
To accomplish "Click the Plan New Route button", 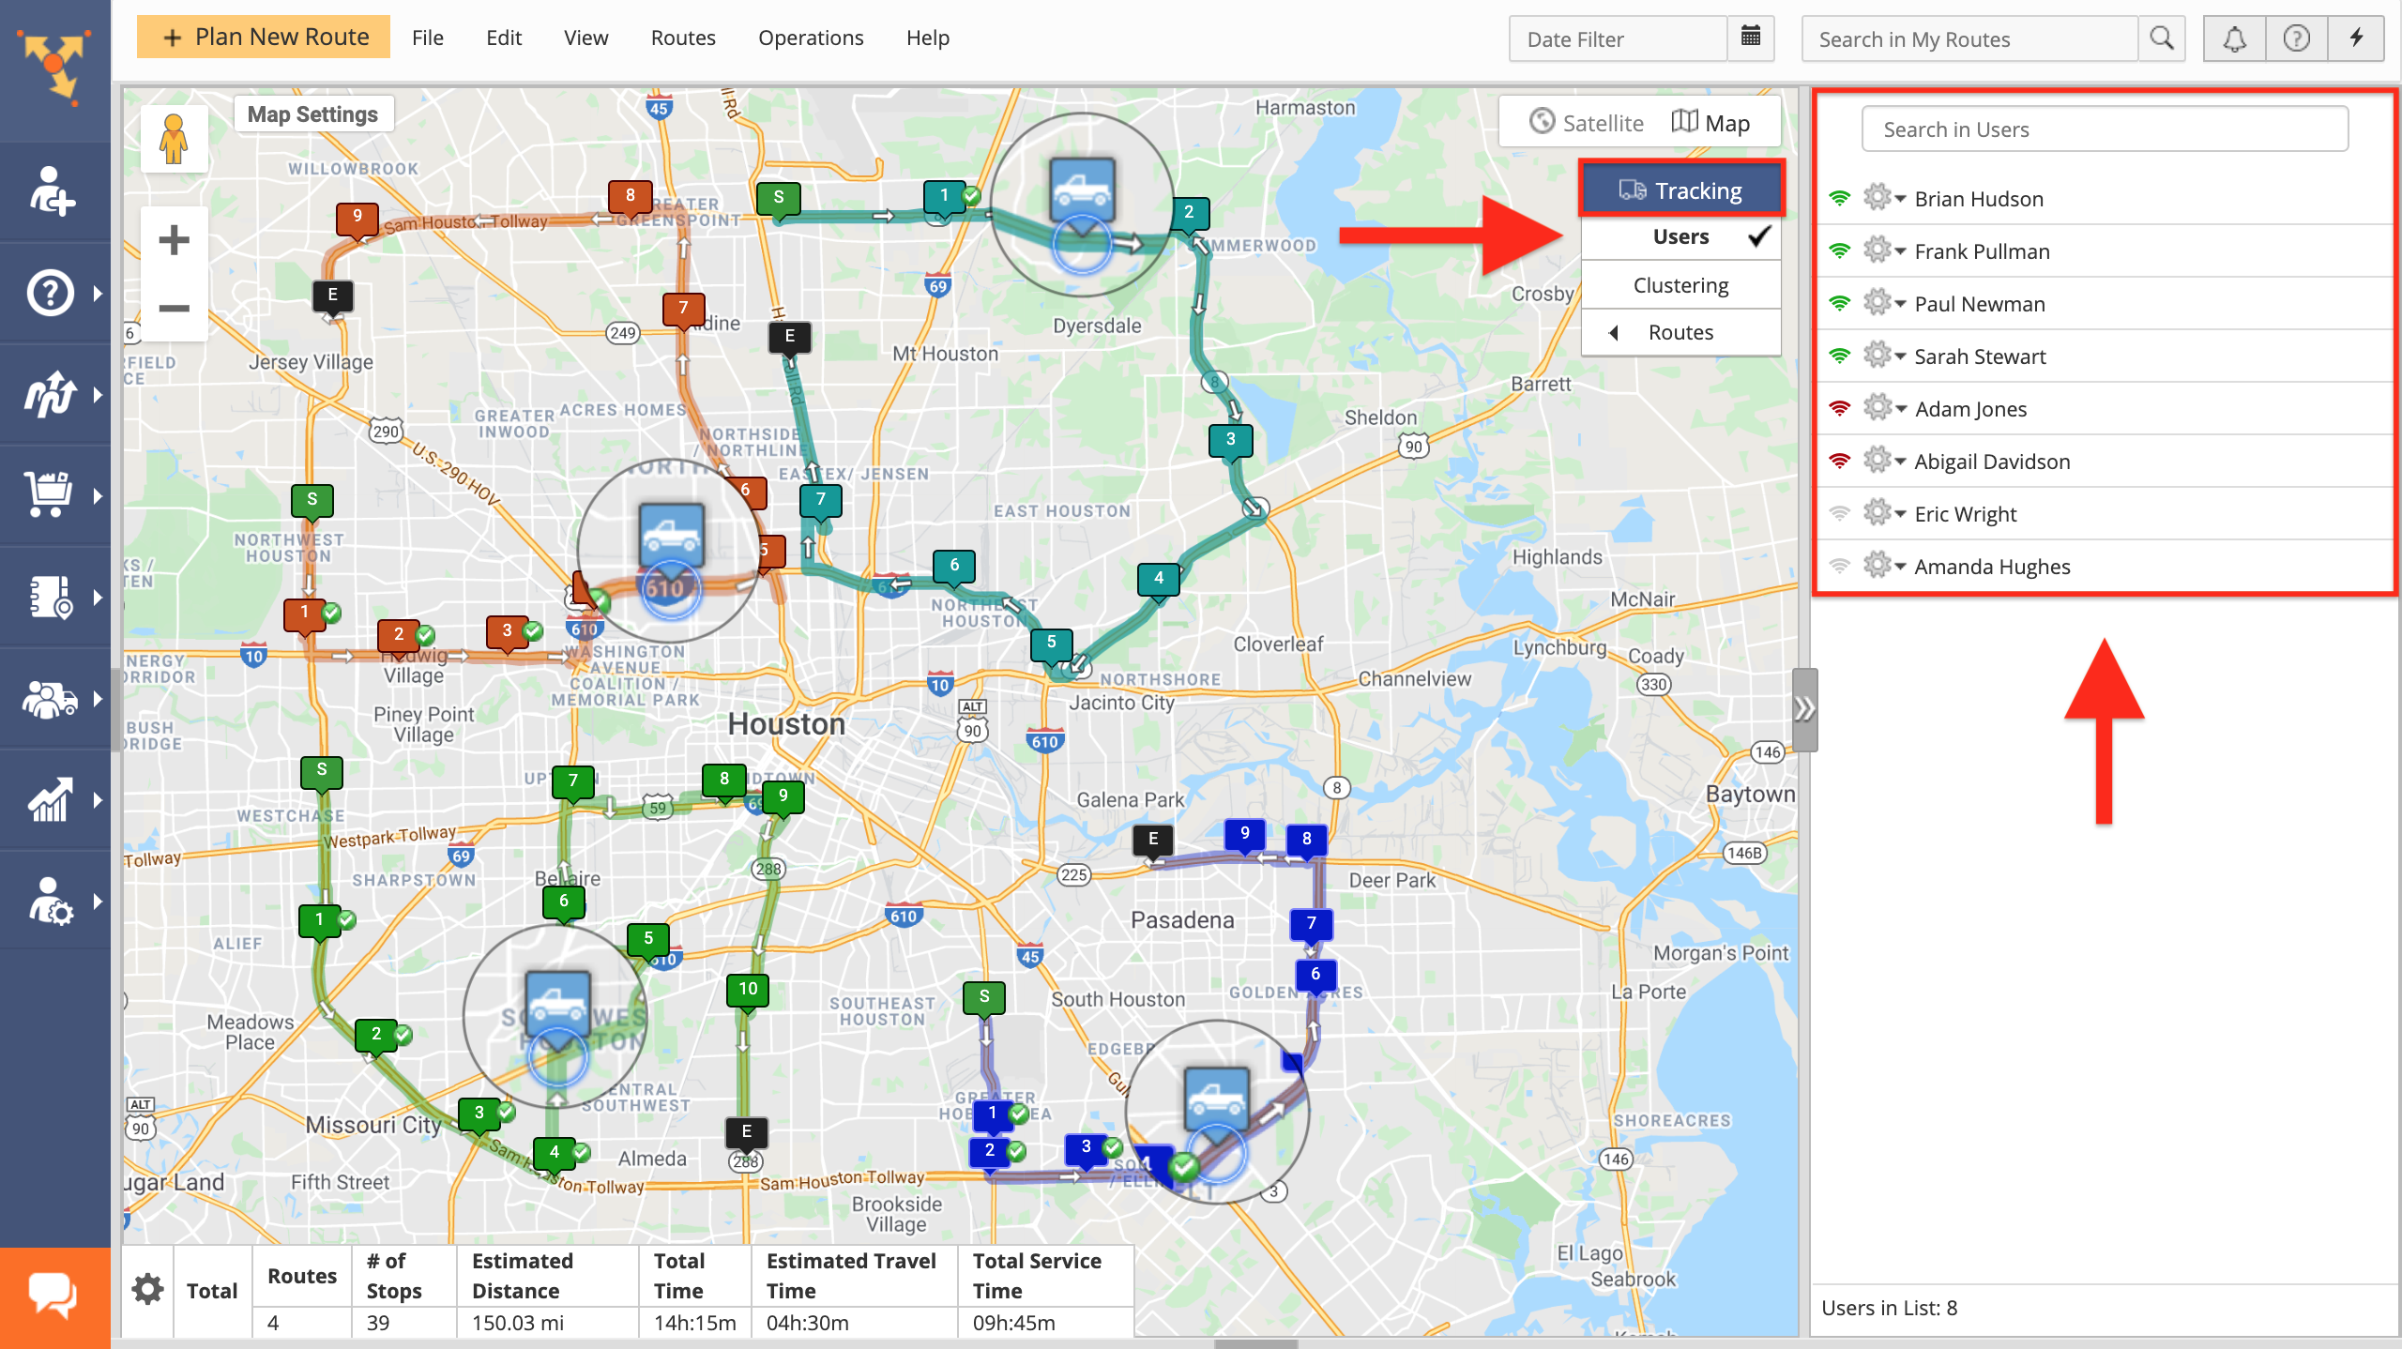I will [264, 37].
